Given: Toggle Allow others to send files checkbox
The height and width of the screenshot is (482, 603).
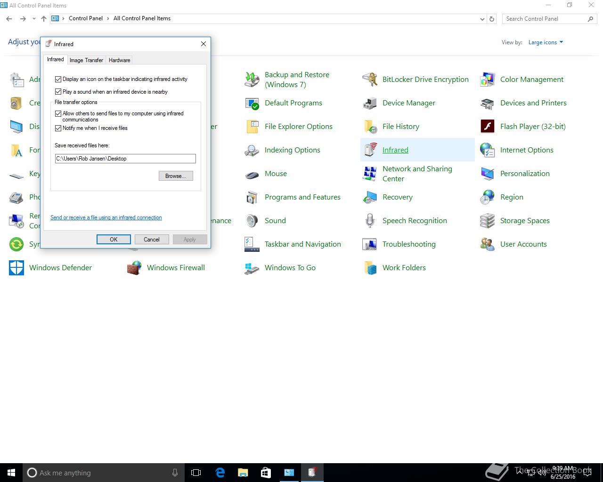Looking at the screenshot, I should (58, 113).
